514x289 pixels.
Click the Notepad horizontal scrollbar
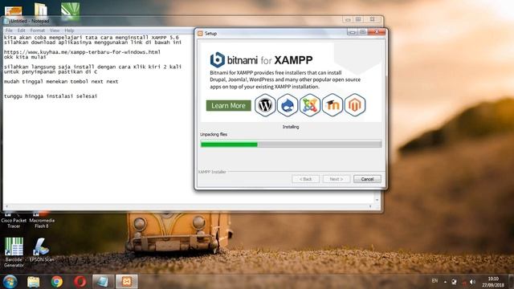pyautogui.click(x=189, y=206)
